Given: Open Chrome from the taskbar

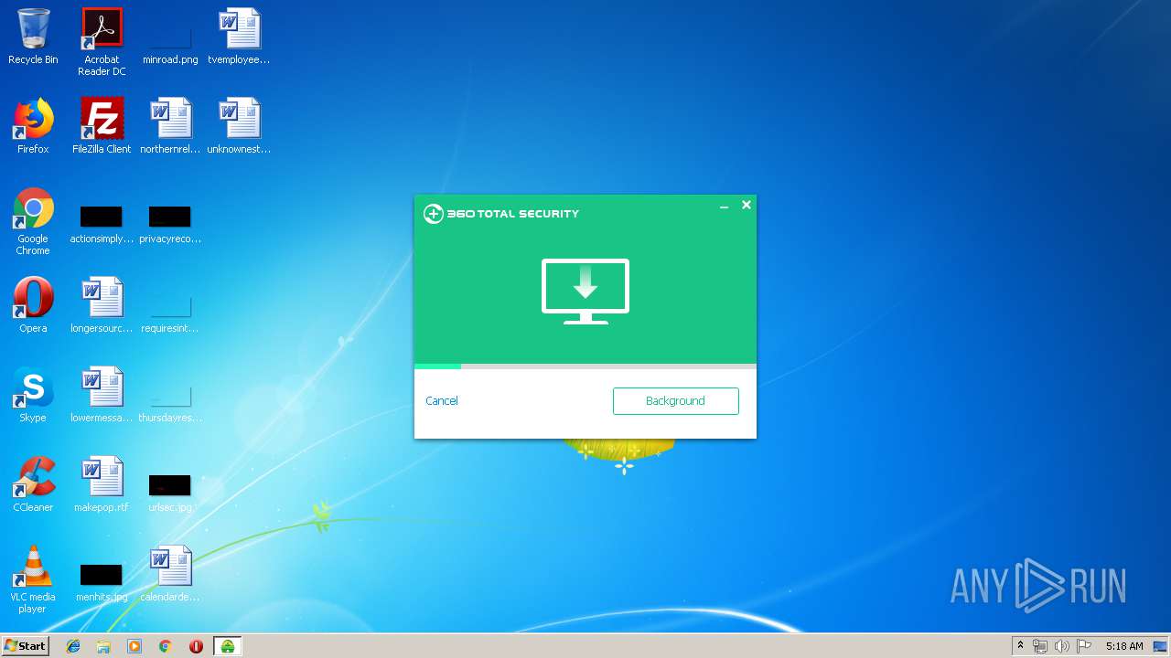Looking at the screenshot, I should click(x=165, y=646).
